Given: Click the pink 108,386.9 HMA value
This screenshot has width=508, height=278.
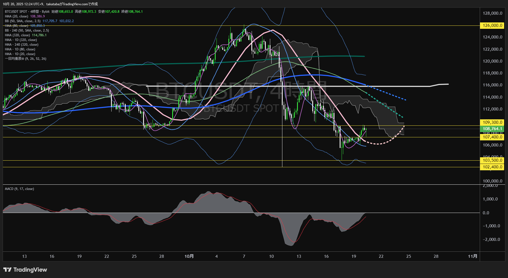Looking at the screenshot, I should click(37, 16).
